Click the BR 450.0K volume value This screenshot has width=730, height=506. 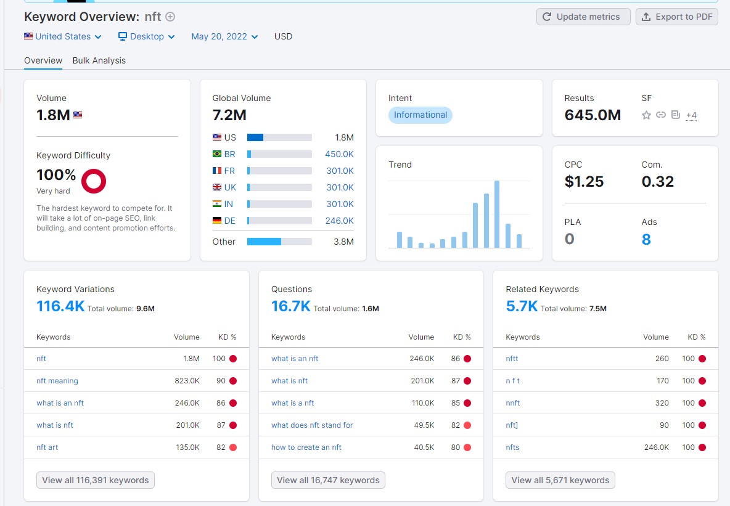[339, 154]
